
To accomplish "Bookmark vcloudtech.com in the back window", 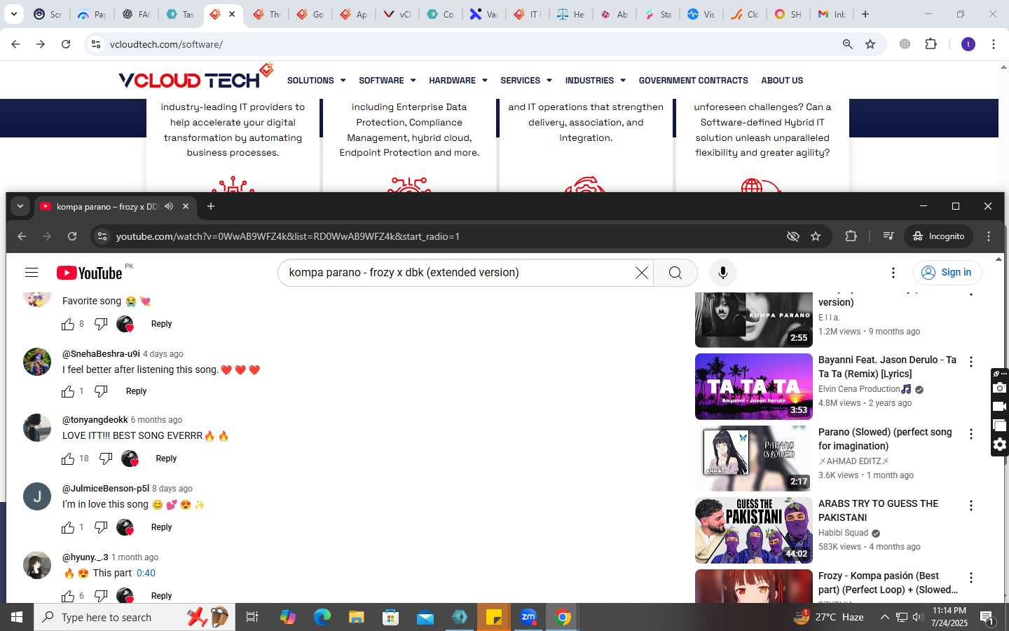I will click(x=870, y=44).
